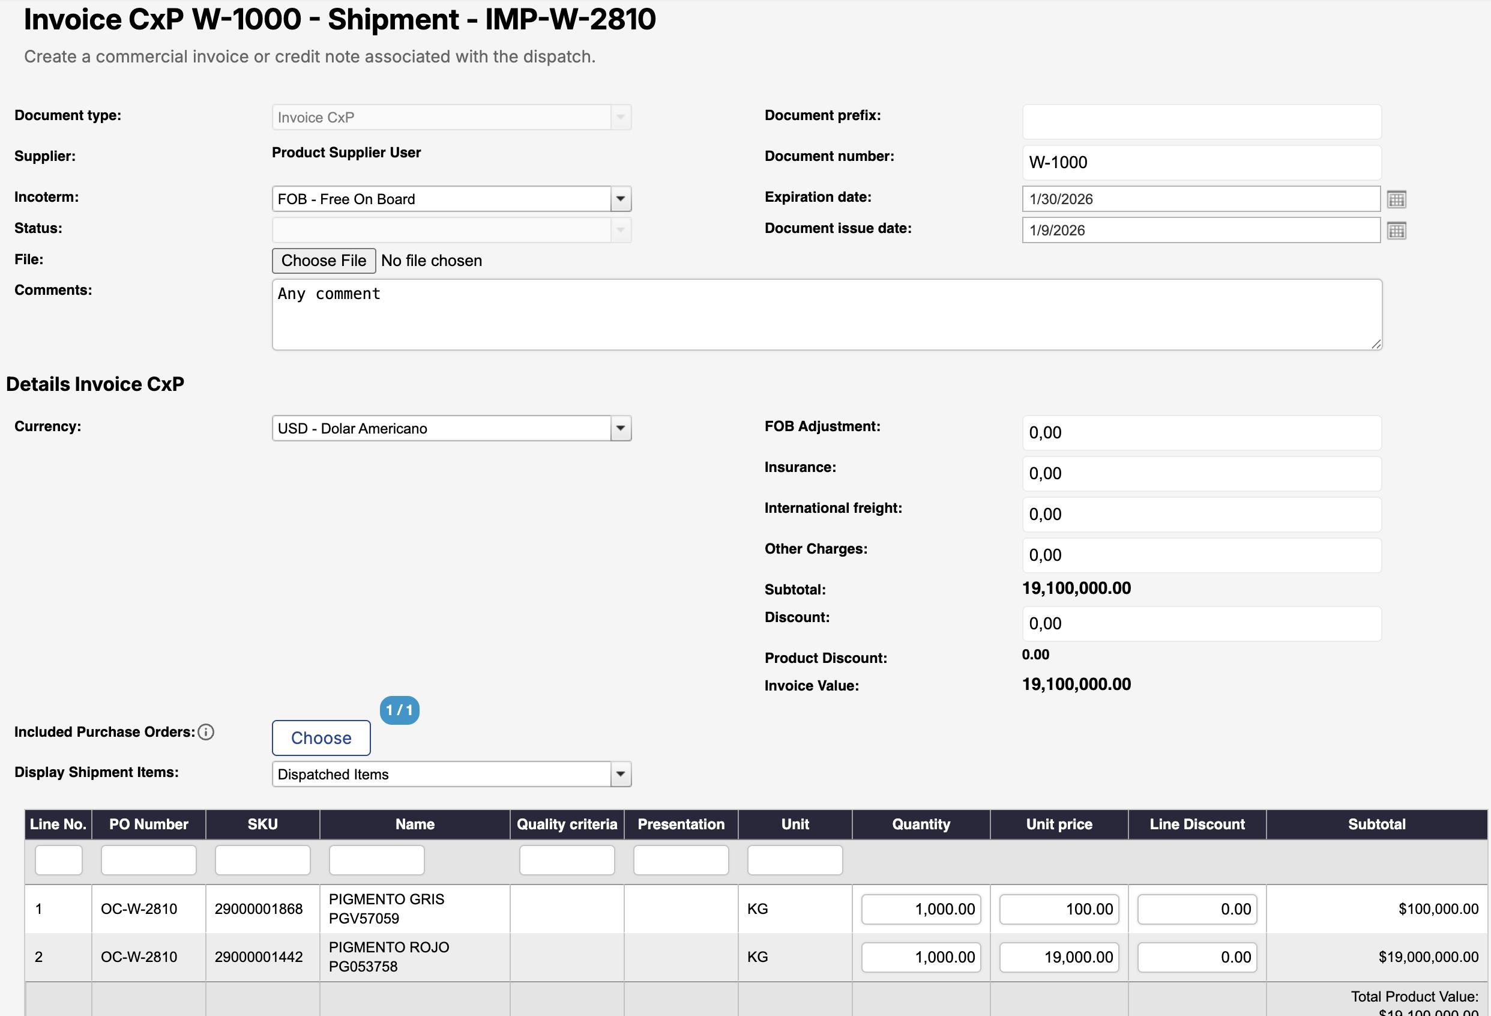Open the Currency dropdown
Image resolution: width=1491 pixels, height=1016 pixels.
click(620, 428)
